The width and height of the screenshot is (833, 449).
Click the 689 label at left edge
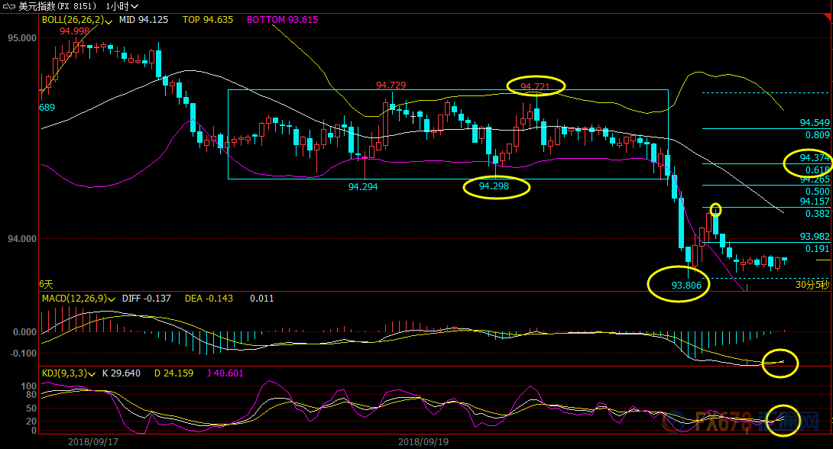point(47,108)
